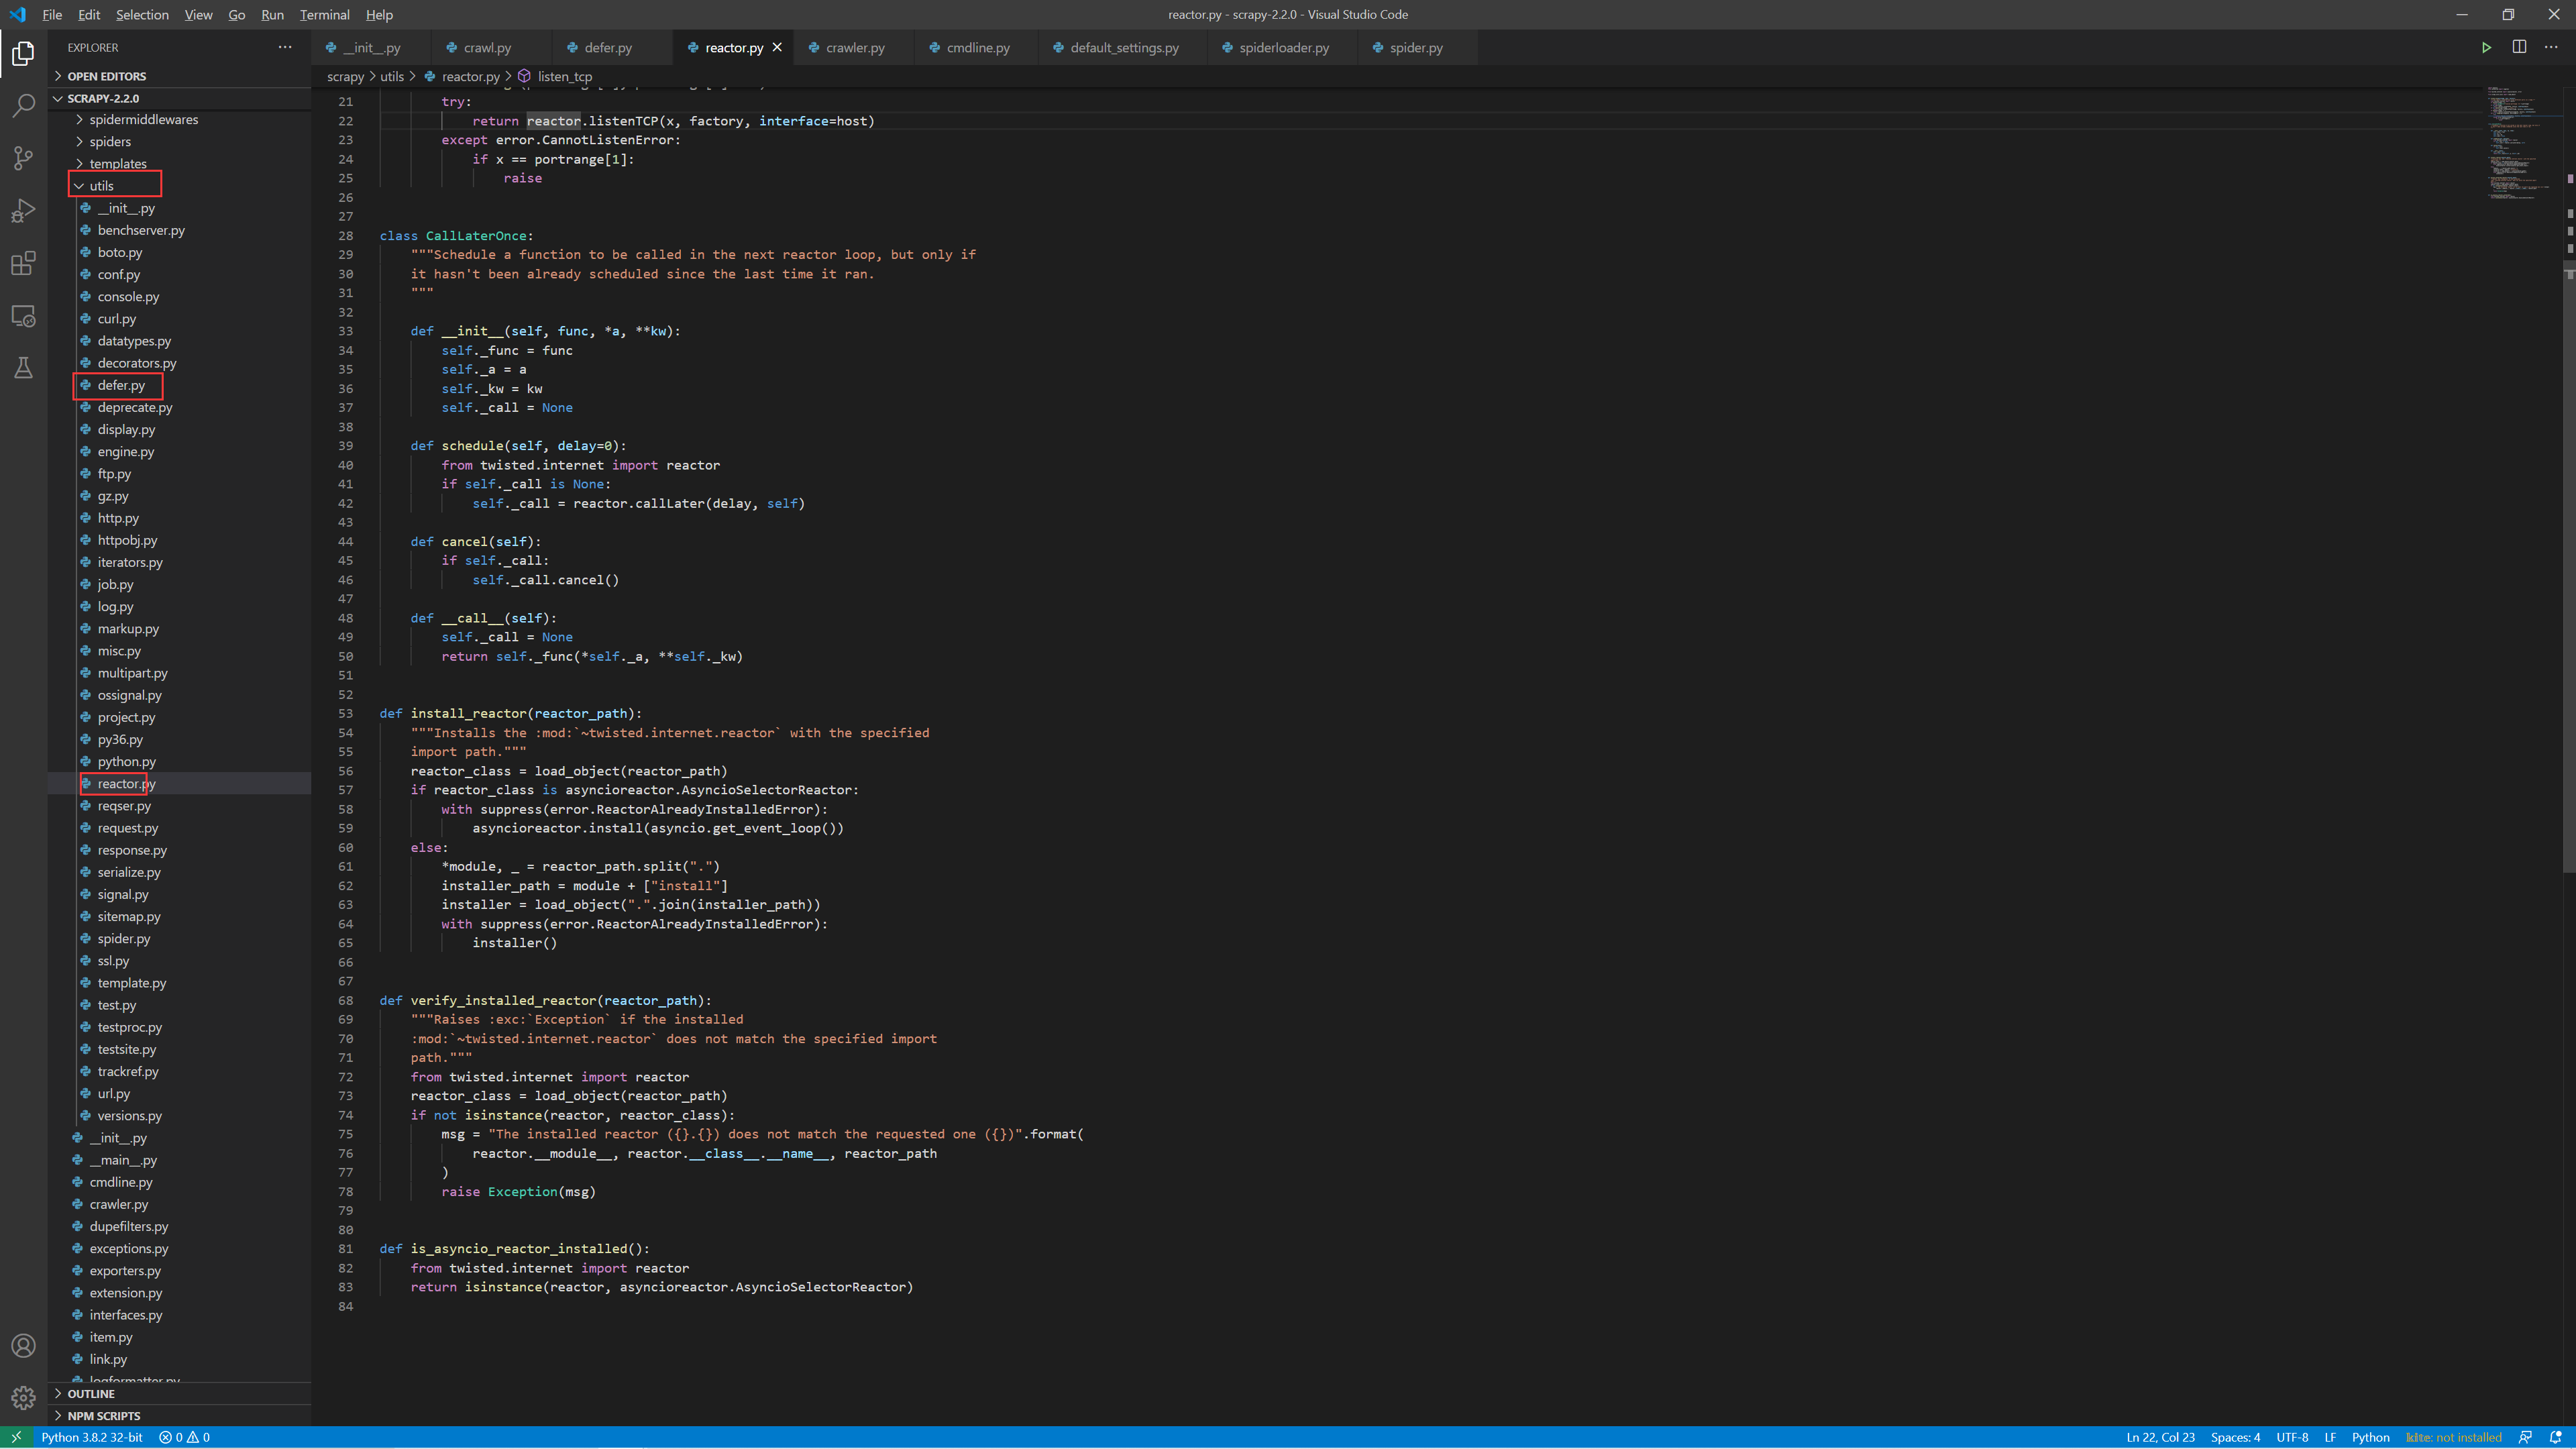Open the Test flask view icon
Viewport: 2576px width, 1449px height.
(23, 368)
